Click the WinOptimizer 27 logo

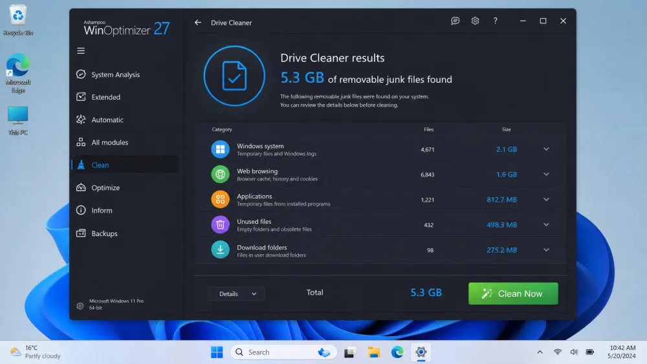[x=127, y=28]
